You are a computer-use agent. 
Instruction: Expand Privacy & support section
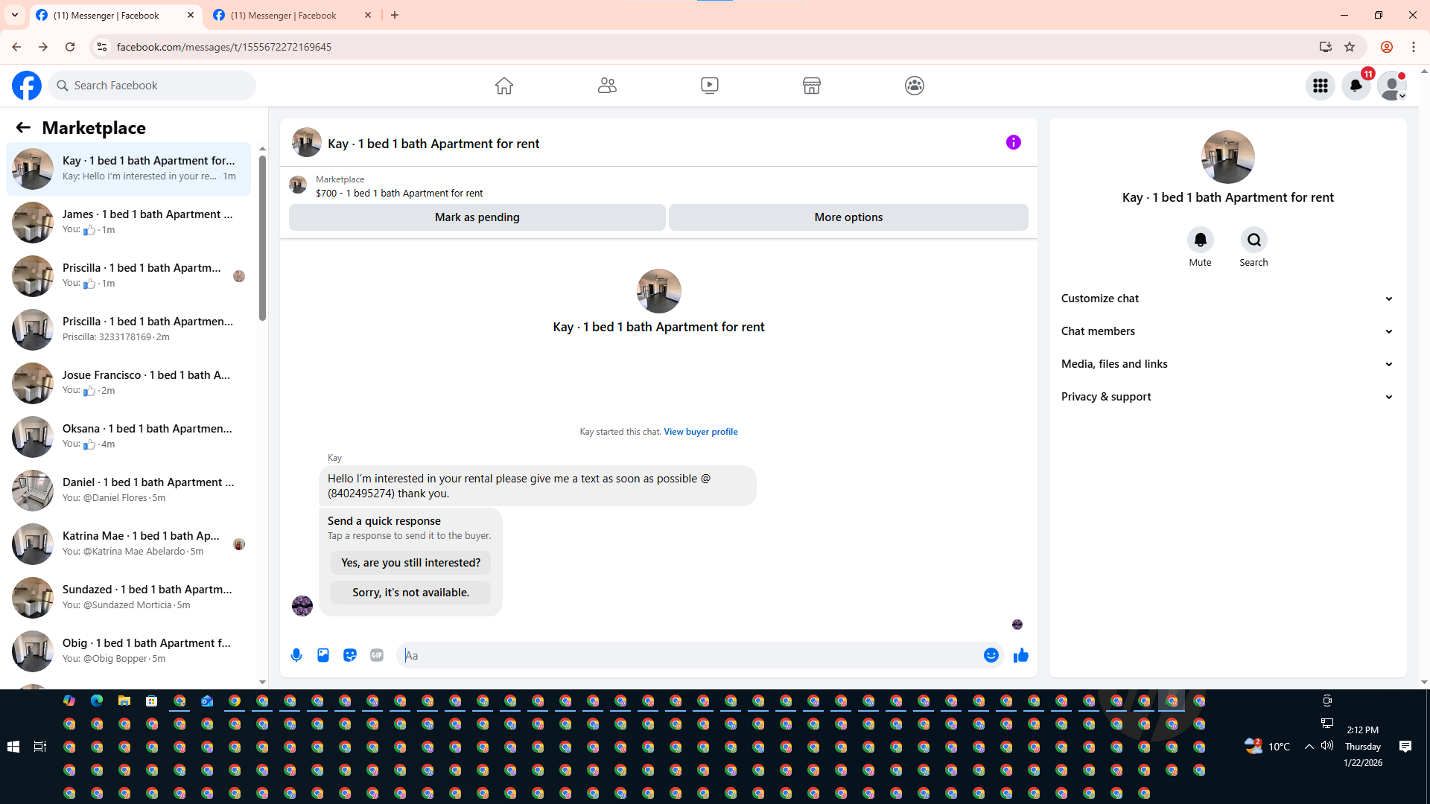(x=1228, y=397)
